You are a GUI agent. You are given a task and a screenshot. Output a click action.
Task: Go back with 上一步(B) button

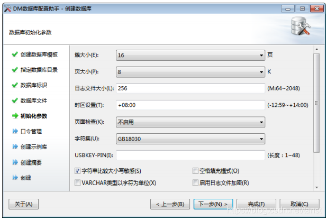170,204
